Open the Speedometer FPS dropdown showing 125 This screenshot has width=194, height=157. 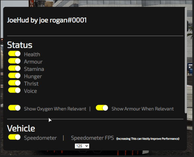(82, 146)
